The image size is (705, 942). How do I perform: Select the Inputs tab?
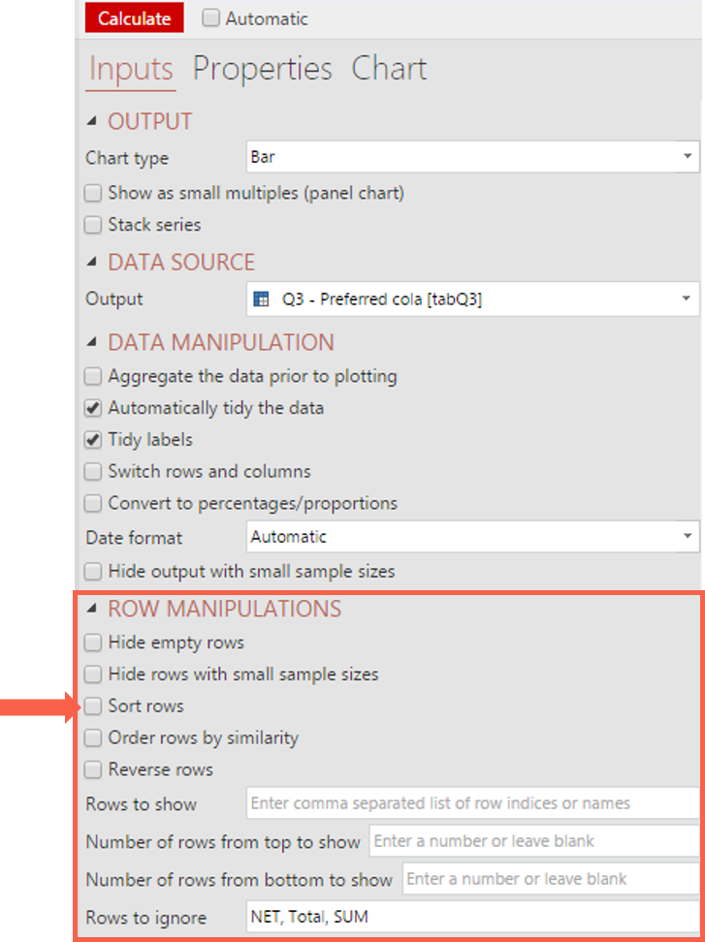pyautogui.click(x=131, y=69)
